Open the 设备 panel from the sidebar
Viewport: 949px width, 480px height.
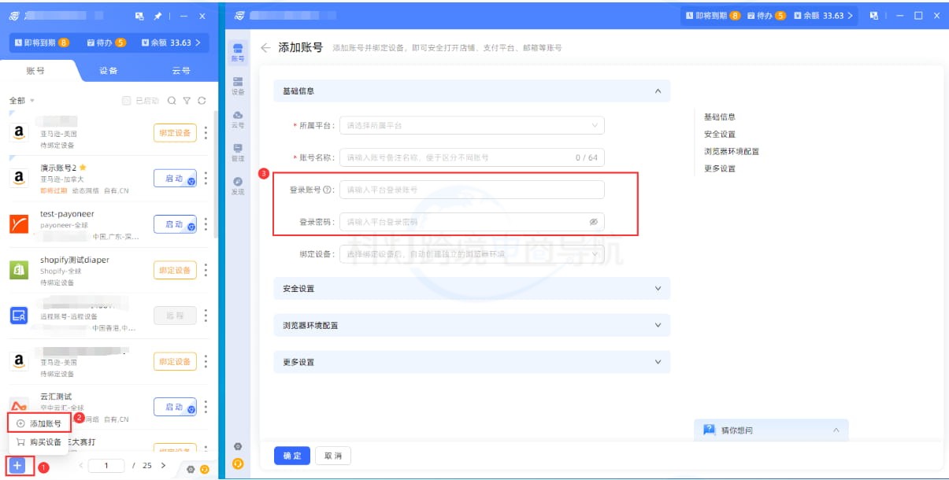[237, 83]
